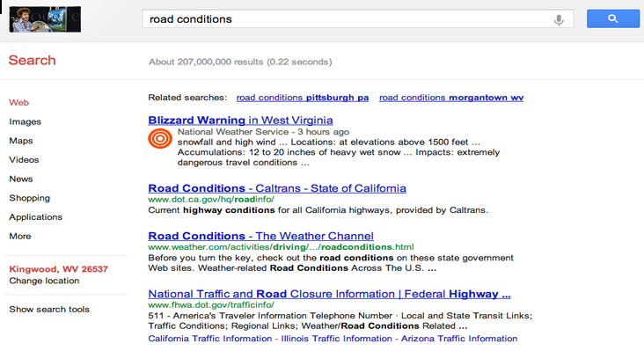Image resolution: width=644 pixels, height=351 pixels.
Task: Click the orange Blizzard Warning alert icon
Action: [x=160, y=138]
